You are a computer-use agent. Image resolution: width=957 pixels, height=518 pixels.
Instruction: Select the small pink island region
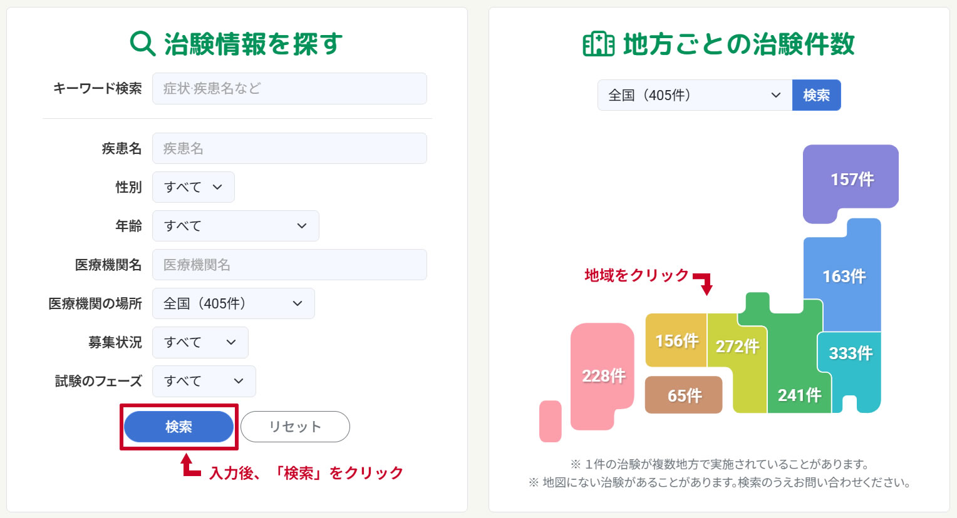[550, 421]
